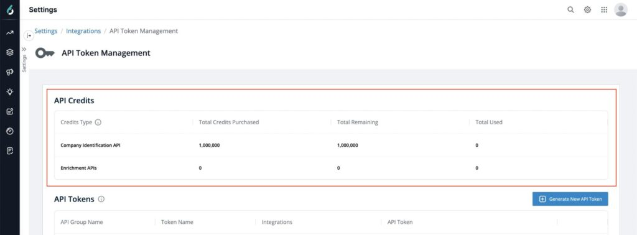
Task: Expand the Settings panel double chevron
Action: click(24, 49)
